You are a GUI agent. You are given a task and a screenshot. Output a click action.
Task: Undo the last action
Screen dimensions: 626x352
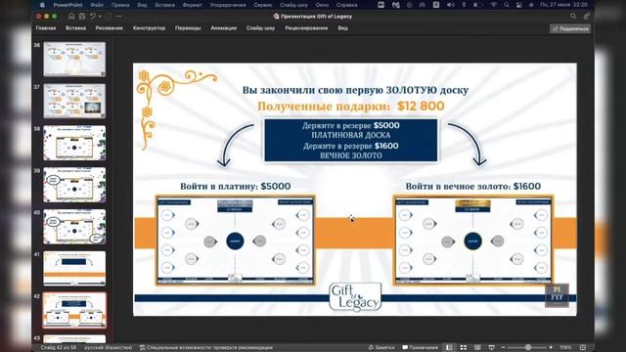click(93, 17)
